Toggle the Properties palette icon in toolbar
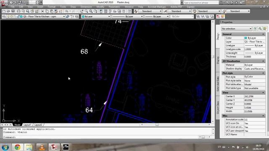This screenshot has width=269, height=151. 101,11
